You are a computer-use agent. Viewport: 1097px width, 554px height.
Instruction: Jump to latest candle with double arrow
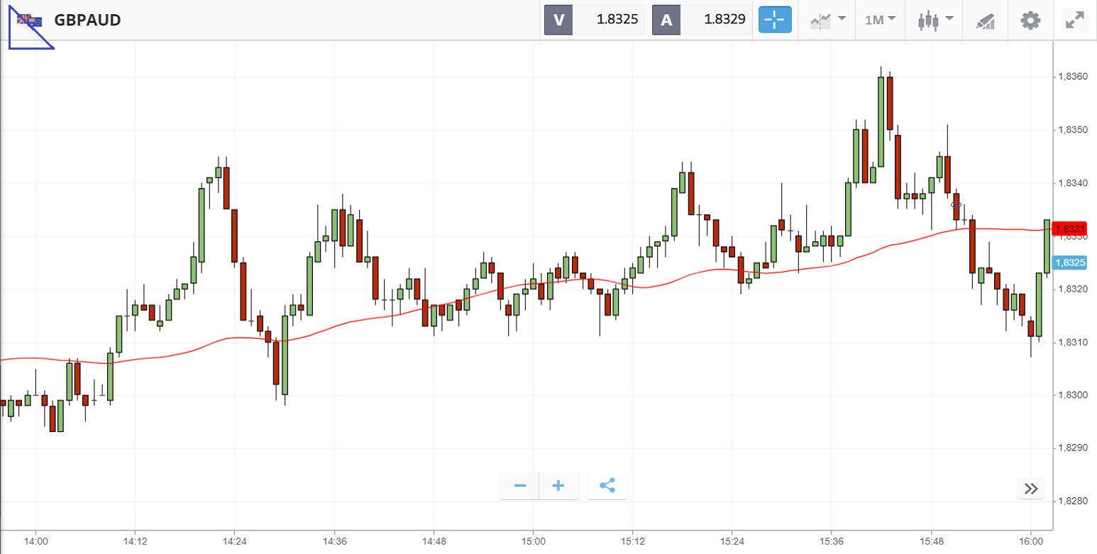click(x=1031, y=489)
